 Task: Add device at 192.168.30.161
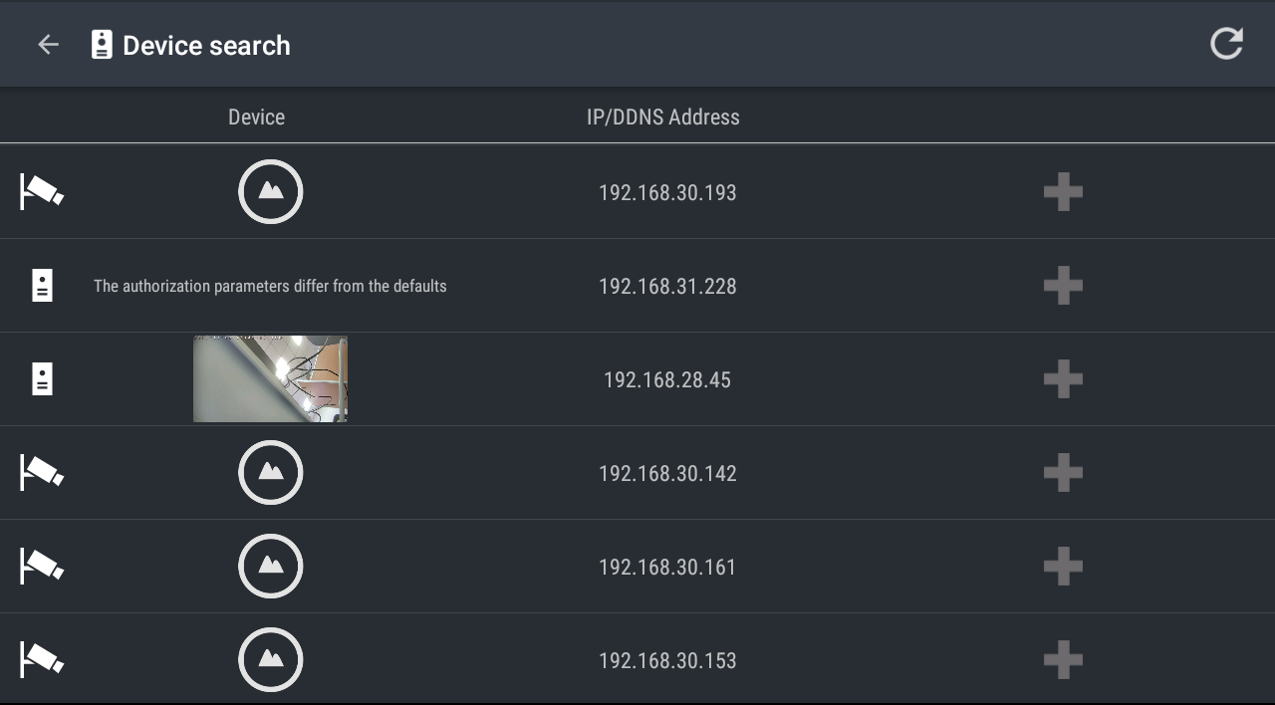(1063, 567)
